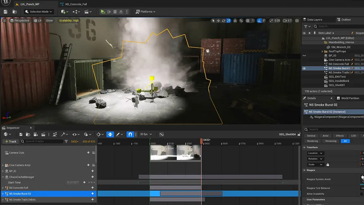This screenshot has height=205, width=364.
Task: Save the current level with the floppy disk icon
Action: click(5, 12)
